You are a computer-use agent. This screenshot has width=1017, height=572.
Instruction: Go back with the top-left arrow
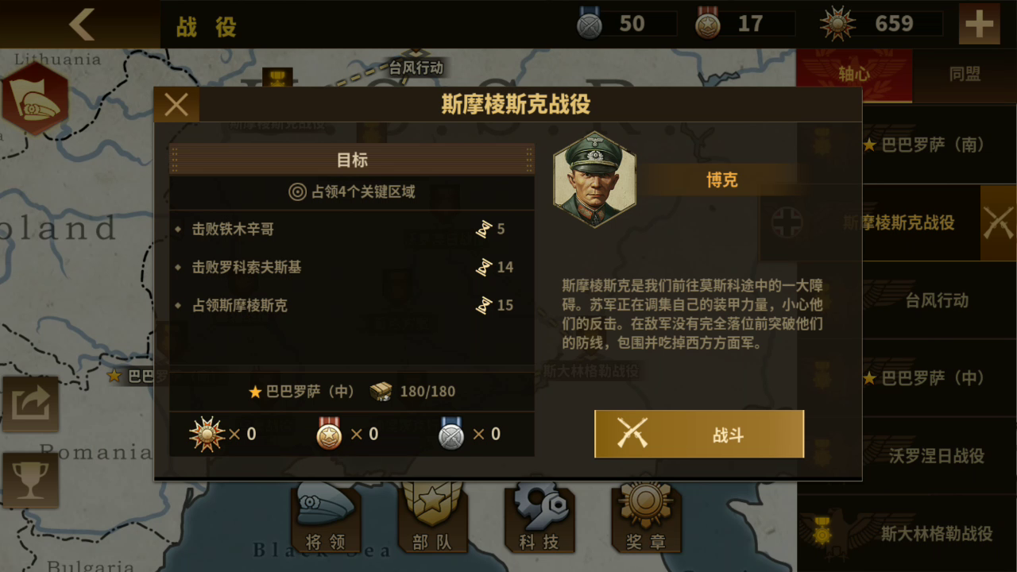[82, 25]
